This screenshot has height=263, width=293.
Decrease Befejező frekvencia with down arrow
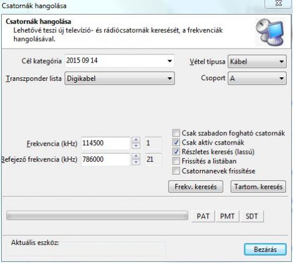(136, 162)
